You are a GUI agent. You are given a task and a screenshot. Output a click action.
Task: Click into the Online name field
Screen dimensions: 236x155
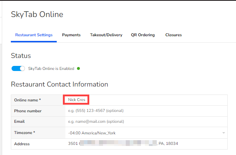pyautogui.click(x=145, y=100)
